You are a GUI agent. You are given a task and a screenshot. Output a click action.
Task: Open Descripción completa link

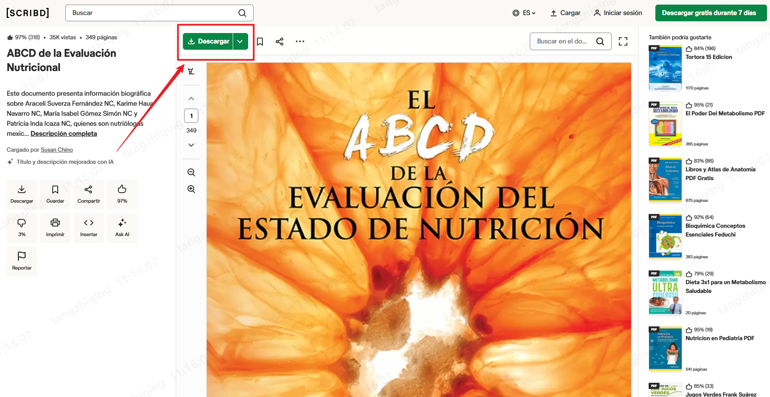coord(64,134)
